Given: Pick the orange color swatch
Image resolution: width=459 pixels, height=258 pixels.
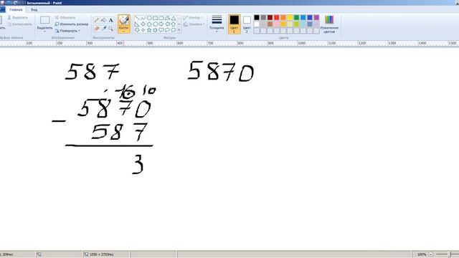Looking at the screenshot, I should click(283, 17).
